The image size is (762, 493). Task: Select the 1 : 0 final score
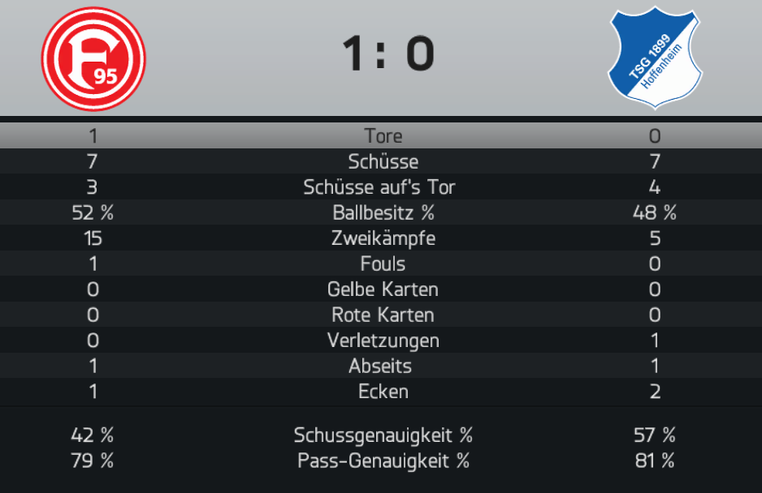(387, 54)
